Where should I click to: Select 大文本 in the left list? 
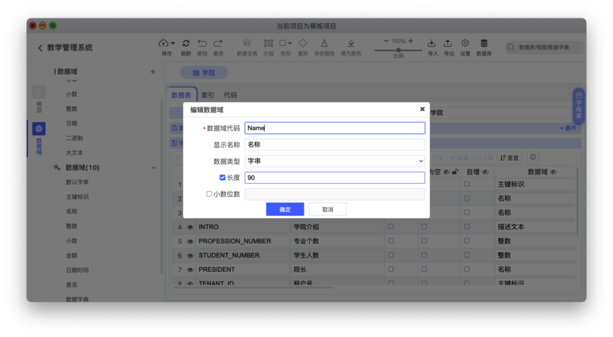pyautogui.click(x=74, y=153)
